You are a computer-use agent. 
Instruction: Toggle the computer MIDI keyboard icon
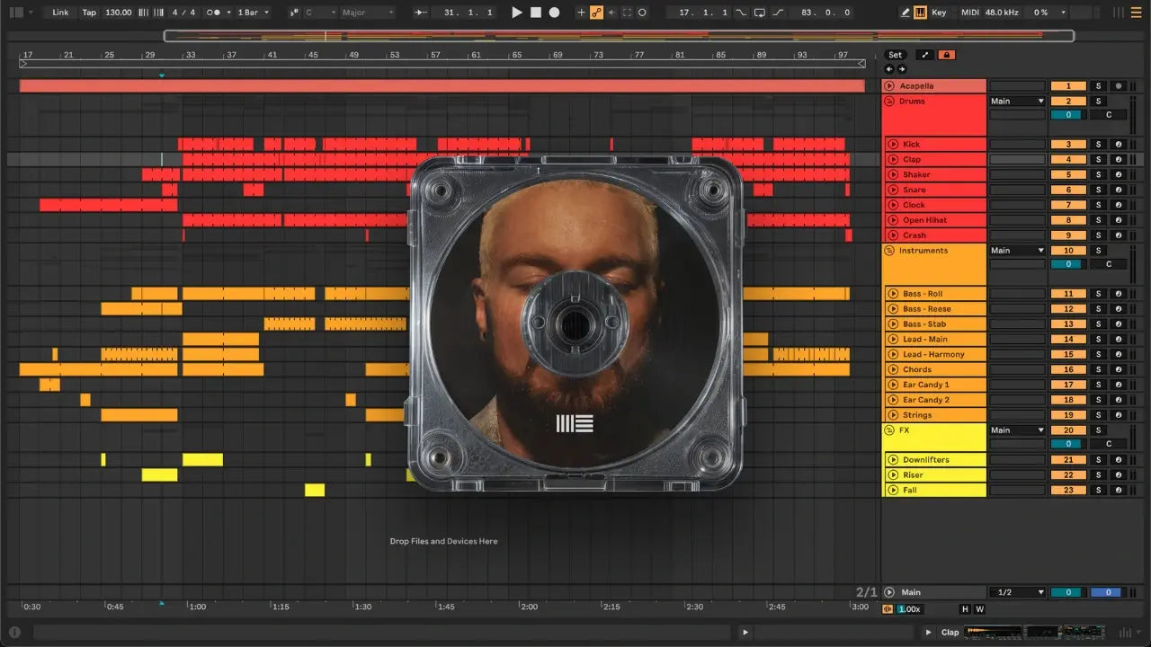pyautogui.click(x=920, y=13)
